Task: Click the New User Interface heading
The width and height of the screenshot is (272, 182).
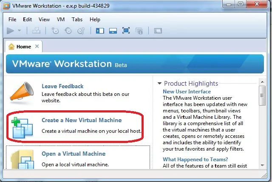Action: (x=187, y=92)
